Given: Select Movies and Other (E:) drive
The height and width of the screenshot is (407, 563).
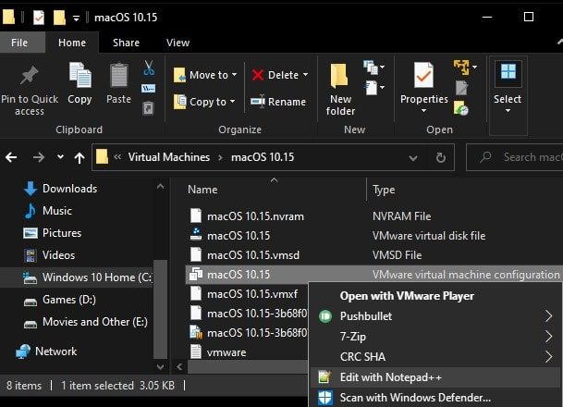Looking at the screenshot, I should [85, 322].
